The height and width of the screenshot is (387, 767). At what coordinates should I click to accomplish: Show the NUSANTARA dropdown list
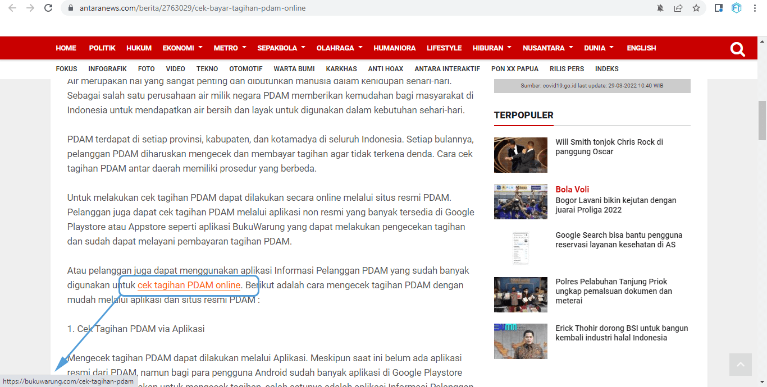(548, 48)
